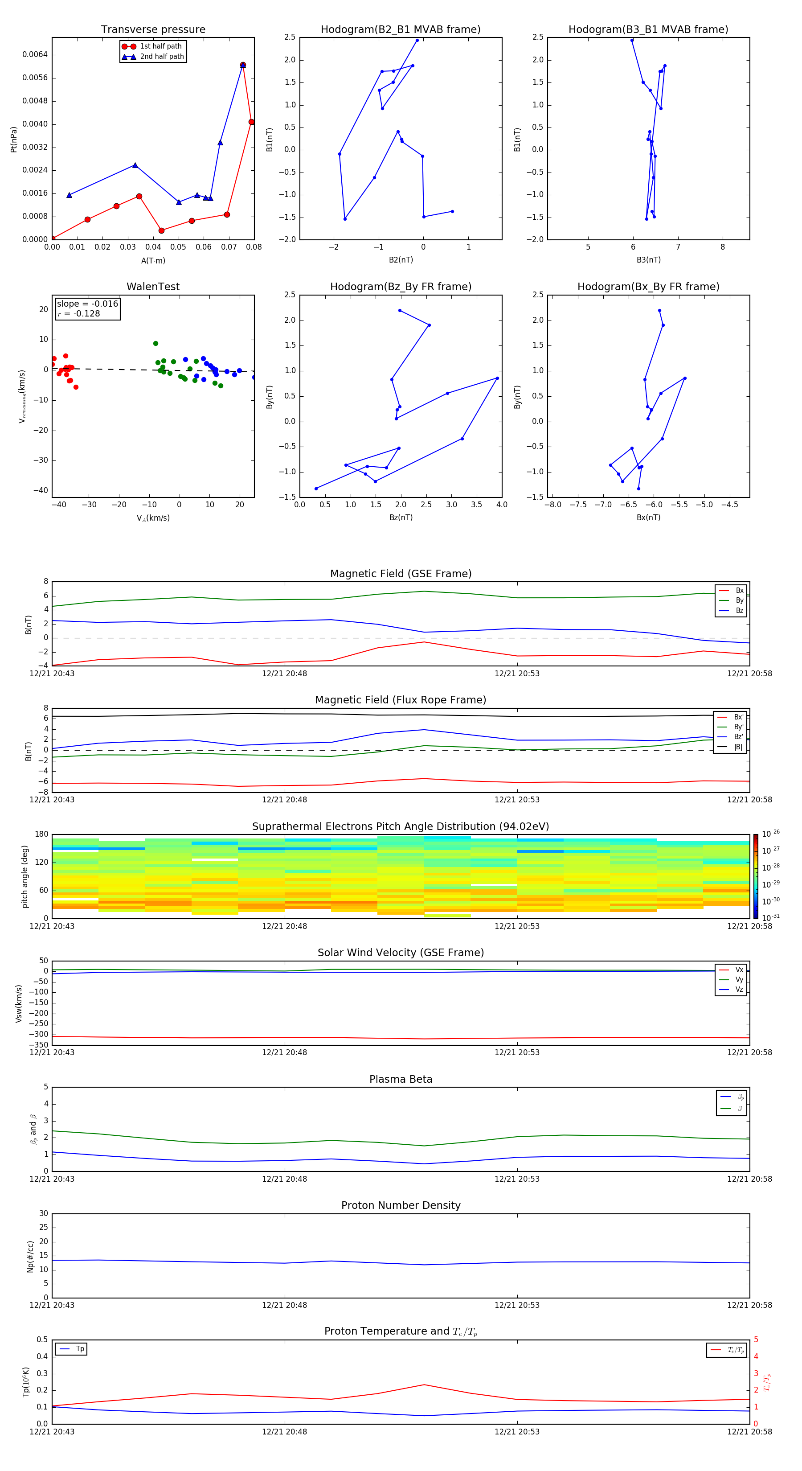
Task: Click the 'r = -0.128' annotation in WalenTest
Action: click(x=78, y=313)
